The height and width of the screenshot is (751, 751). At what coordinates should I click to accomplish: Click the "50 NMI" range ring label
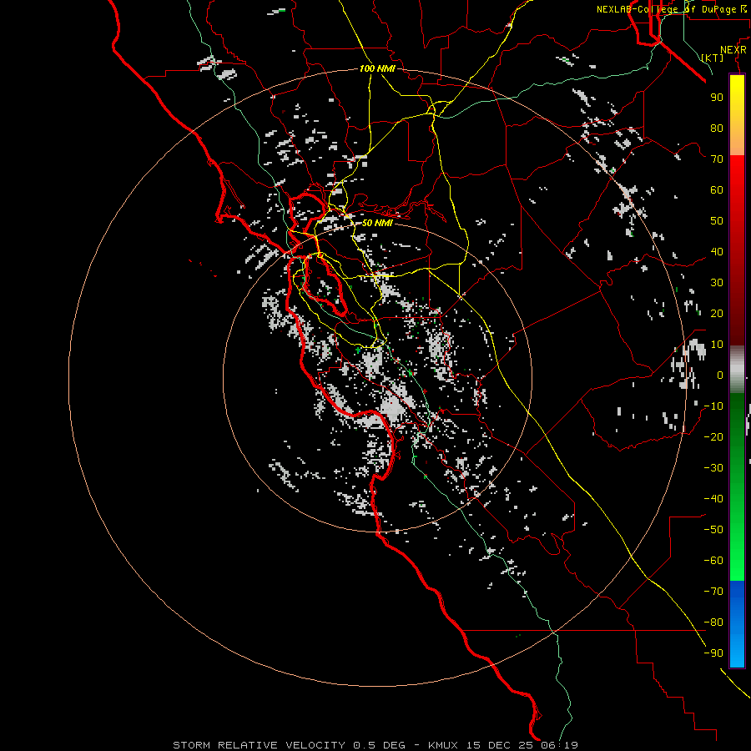pos(377,223)
